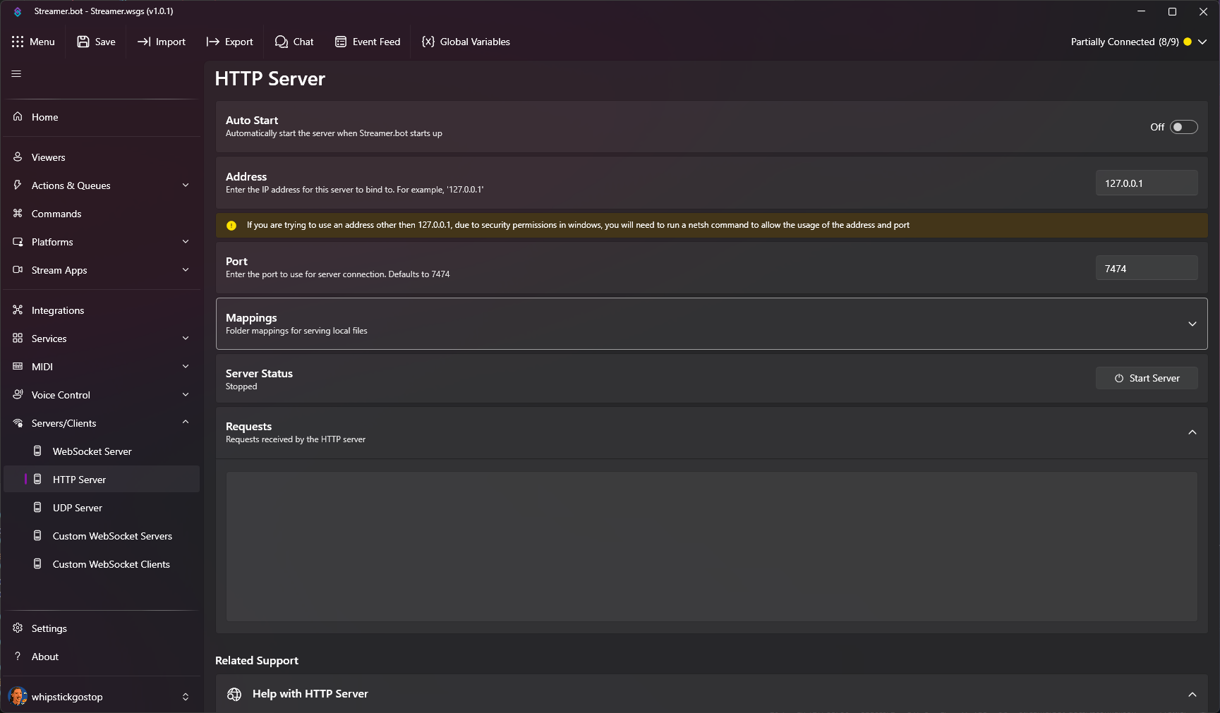Select UDP Server in the sidebar
Viewport: 1220px width, 713px height.
[x=78, y=508]
